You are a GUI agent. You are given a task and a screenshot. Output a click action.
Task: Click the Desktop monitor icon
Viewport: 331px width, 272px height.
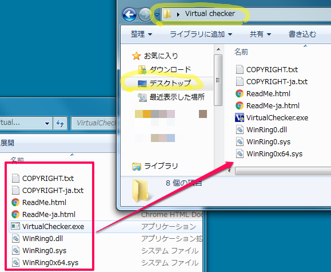pyautogui.click(x=142, y=84)
